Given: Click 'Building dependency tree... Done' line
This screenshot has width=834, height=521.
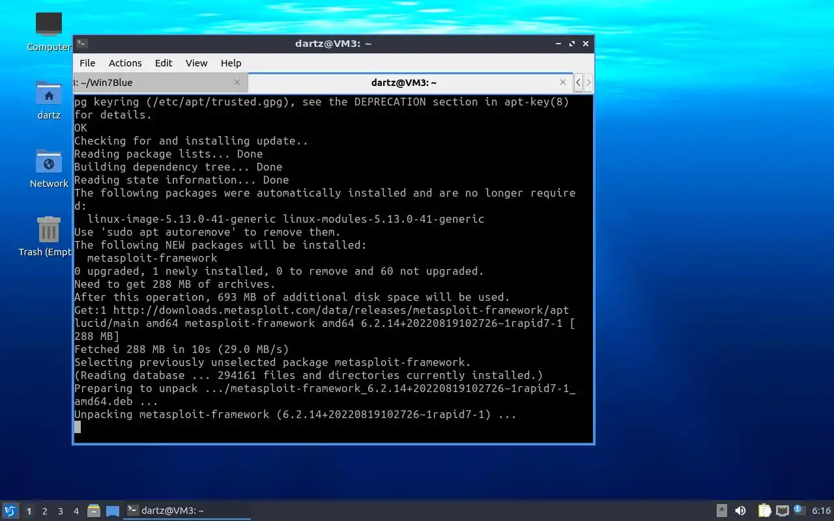Looking at the screenshot, I should 178,167.
